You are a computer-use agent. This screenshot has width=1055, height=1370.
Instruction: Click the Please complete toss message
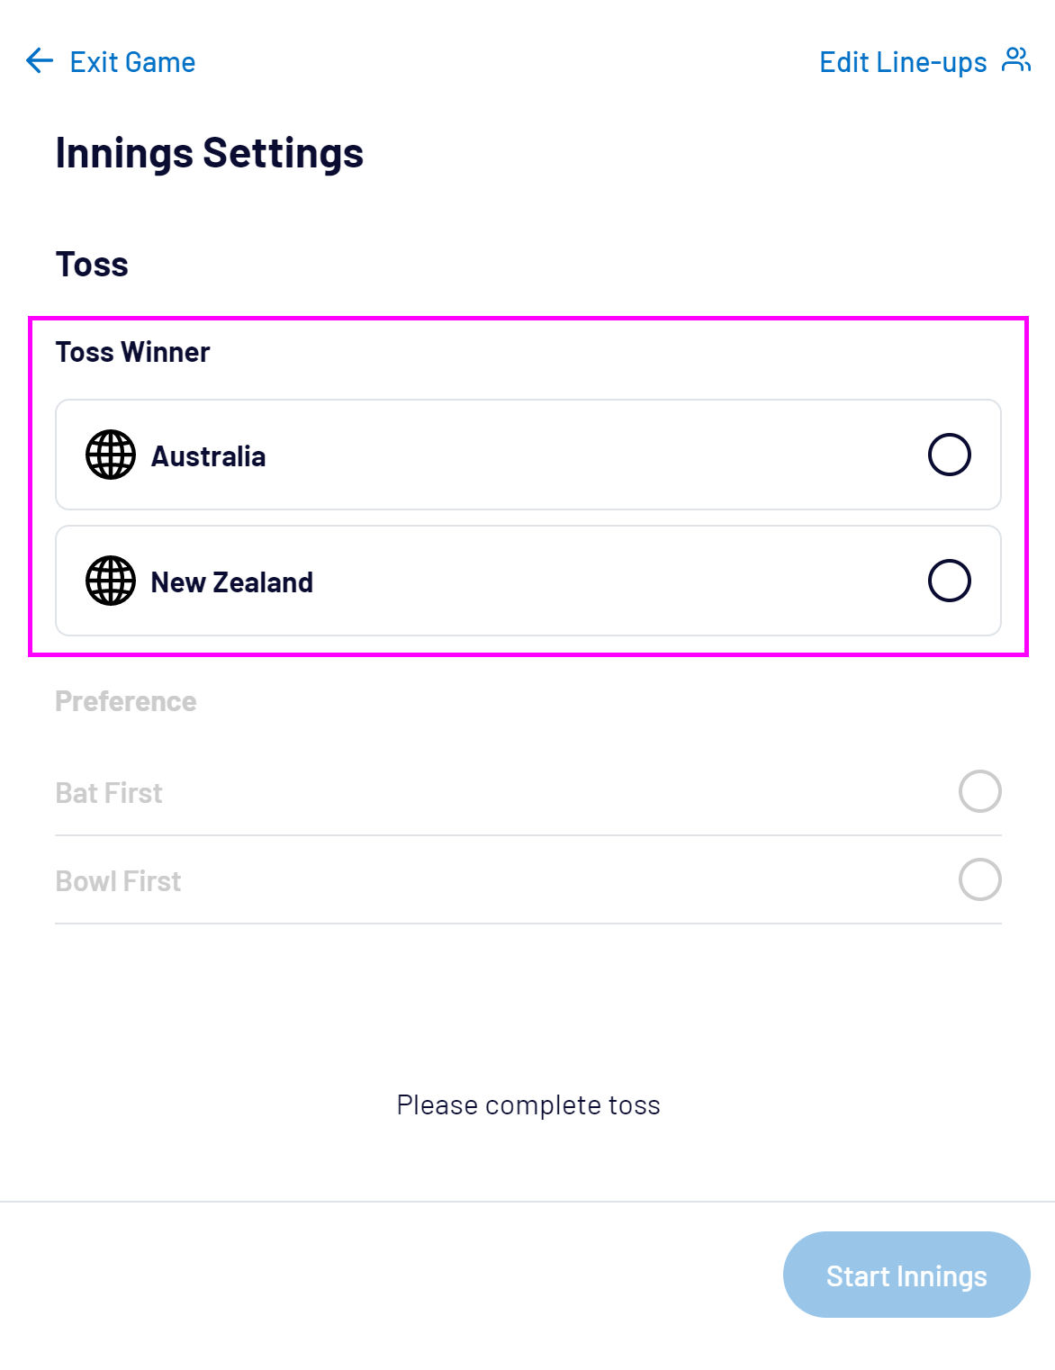click(x=528, y=1105)
